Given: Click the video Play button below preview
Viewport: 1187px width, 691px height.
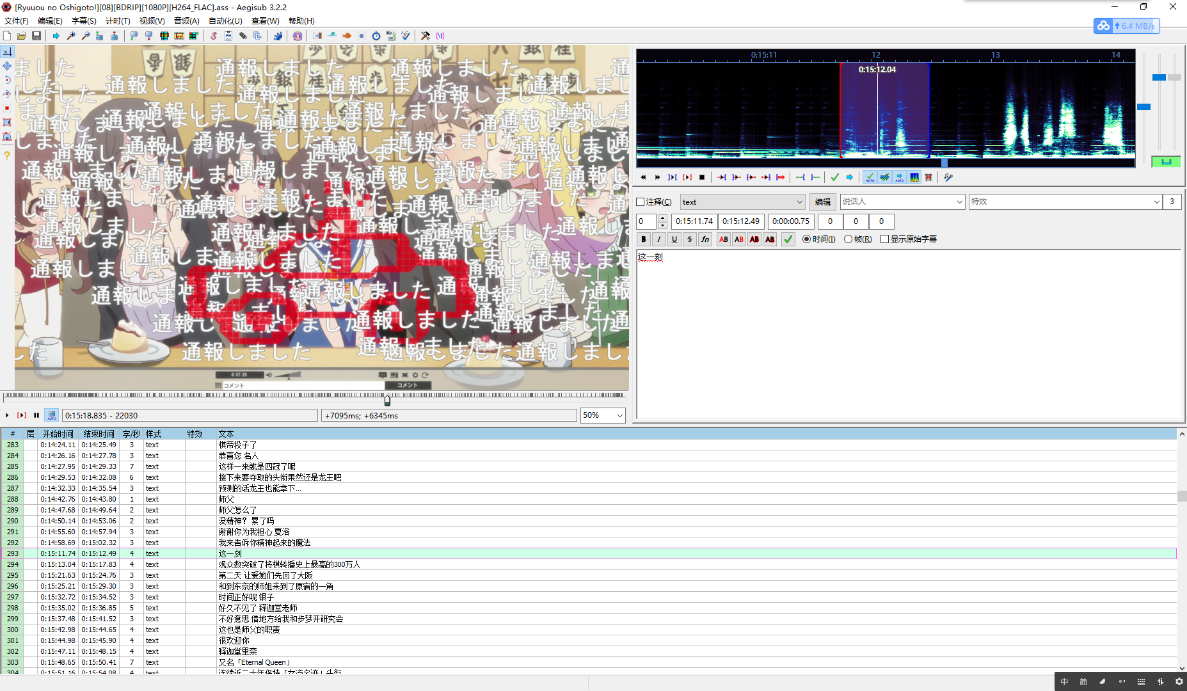Looking at the screenshot, I should [7, 416].
